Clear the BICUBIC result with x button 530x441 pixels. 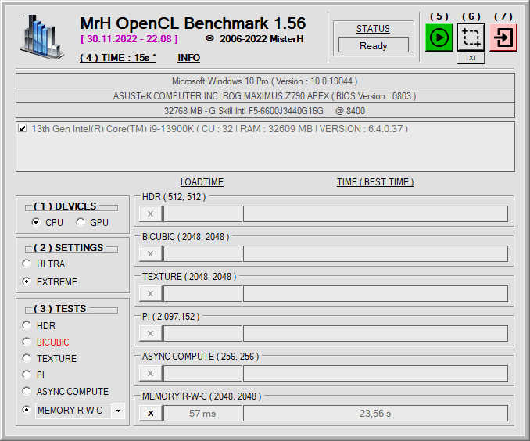[x=150, y=253]
